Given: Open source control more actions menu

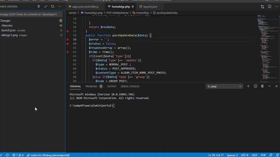Looking at the screenshot, I should [59, 7].
